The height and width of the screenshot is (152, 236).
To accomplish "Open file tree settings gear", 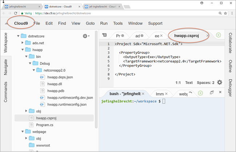I will pos(86,36).
